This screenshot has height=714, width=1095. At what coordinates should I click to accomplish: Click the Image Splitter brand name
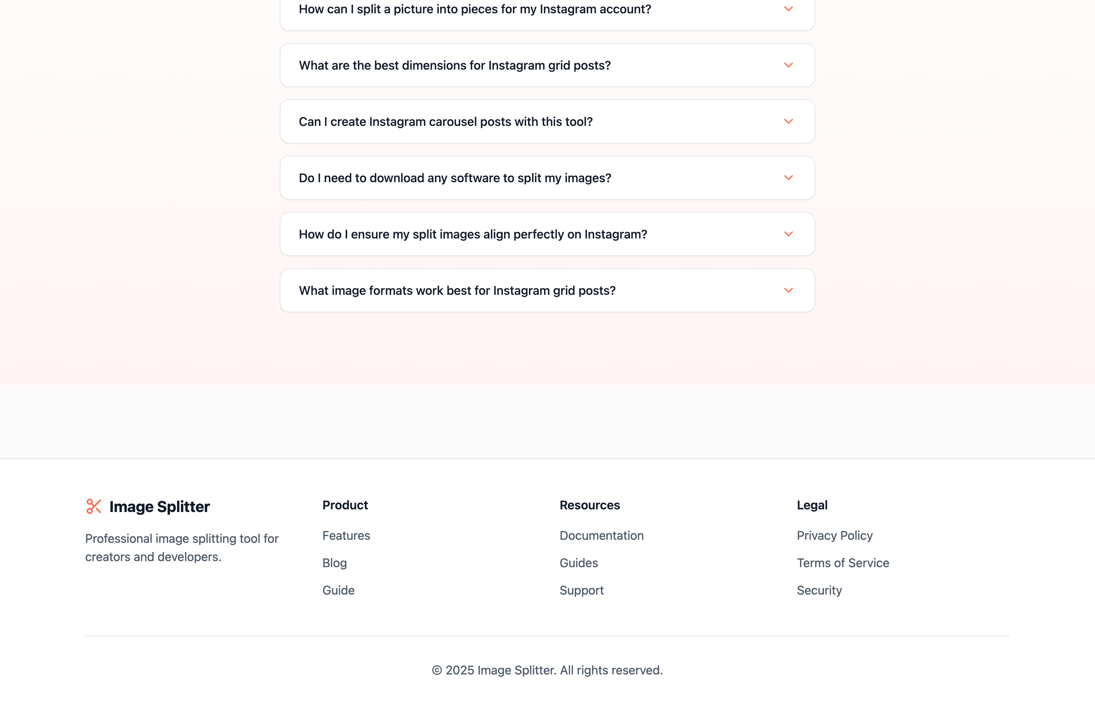coord(160,506)
